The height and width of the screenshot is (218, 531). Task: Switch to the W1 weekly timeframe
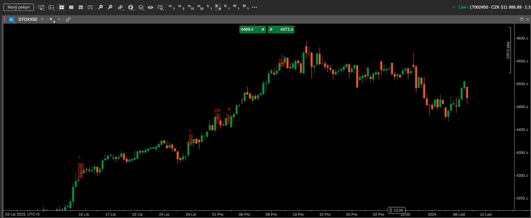pyautogui.click(x=236, y=7)
